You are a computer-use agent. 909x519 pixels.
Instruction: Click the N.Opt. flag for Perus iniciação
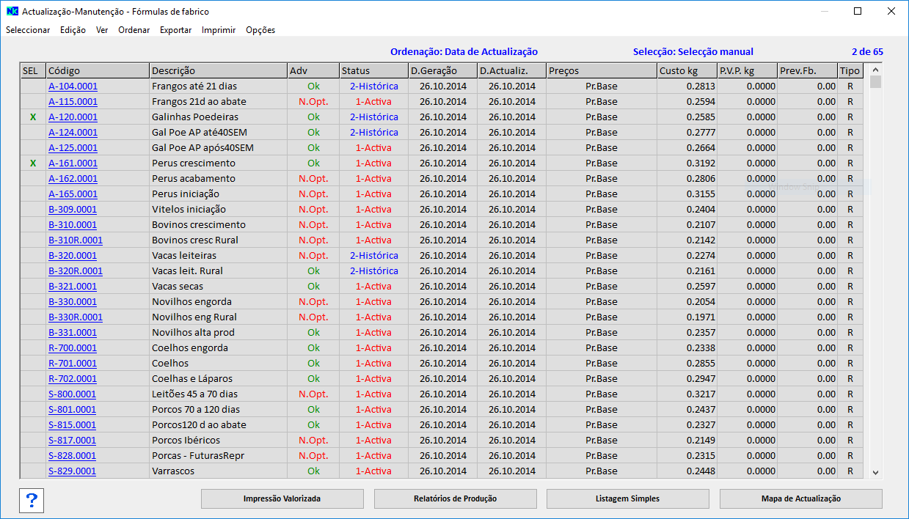click(x=313, y=194)
